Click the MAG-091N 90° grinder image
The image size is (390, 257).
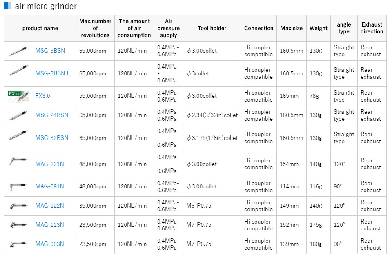(x=18, y=187)
